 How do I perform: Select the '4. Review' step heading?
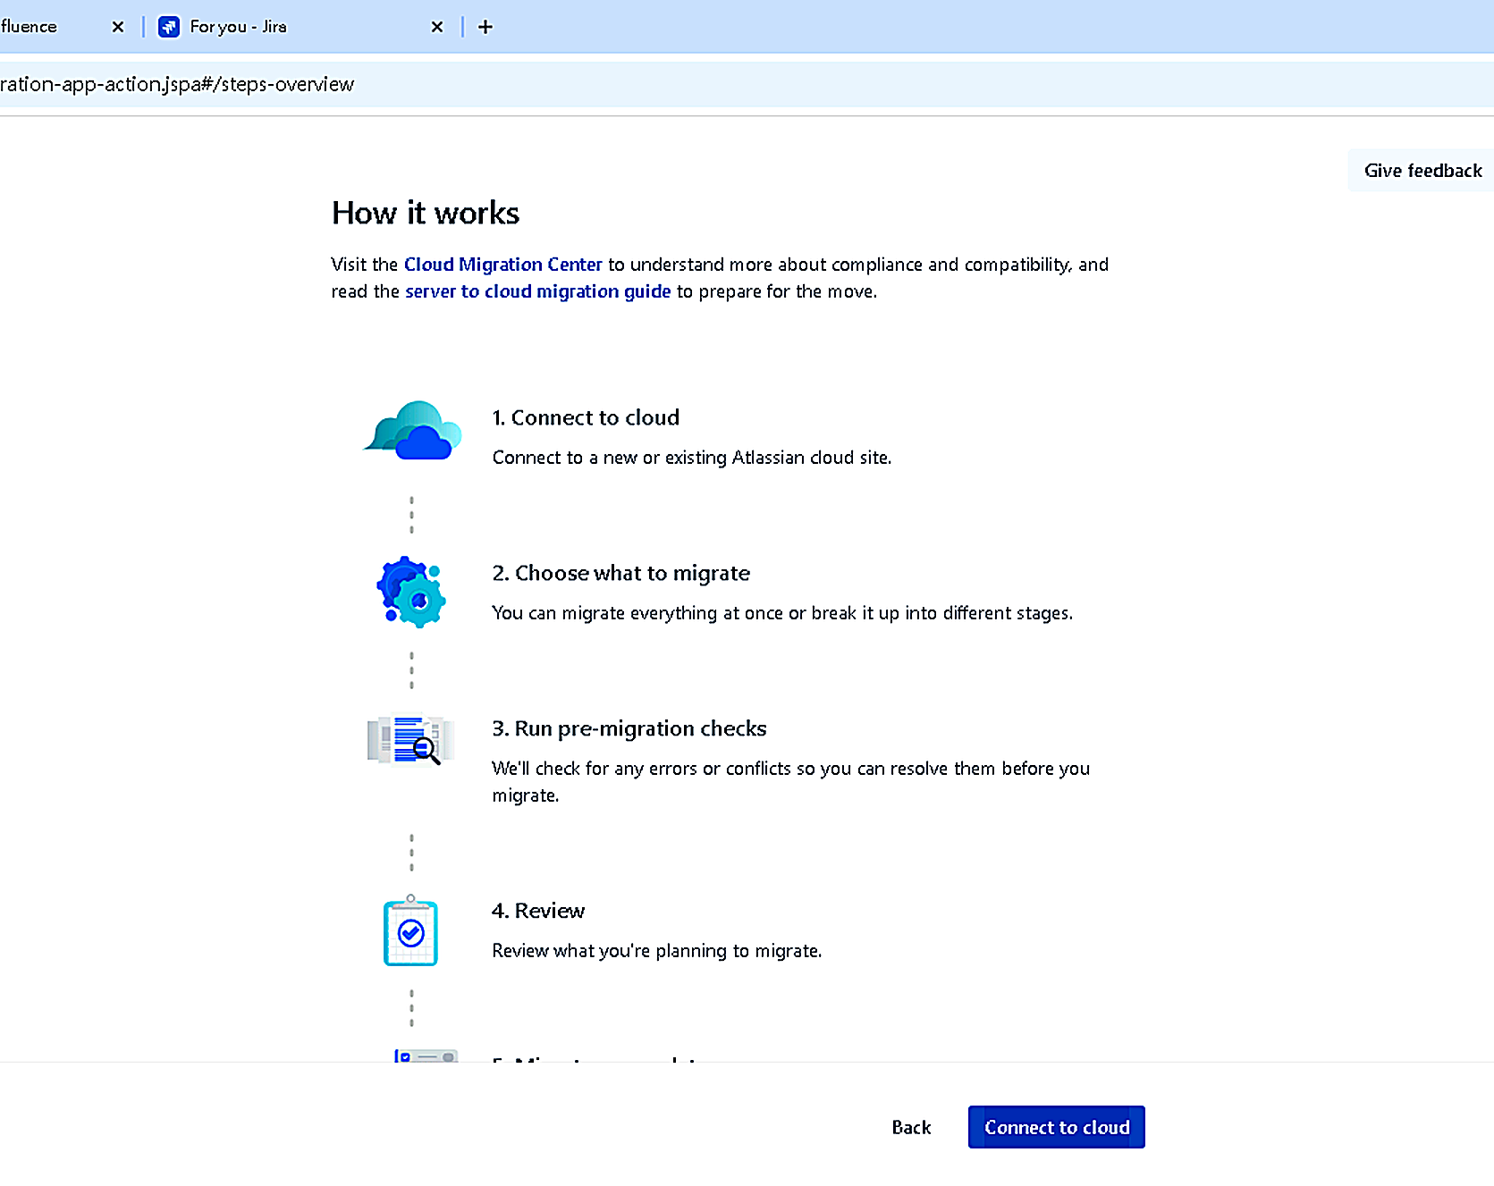[x=537, y=911]
